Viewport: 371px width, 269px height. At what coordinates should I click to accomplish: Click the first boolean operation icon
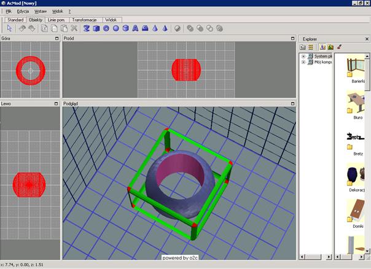(190, 28)
